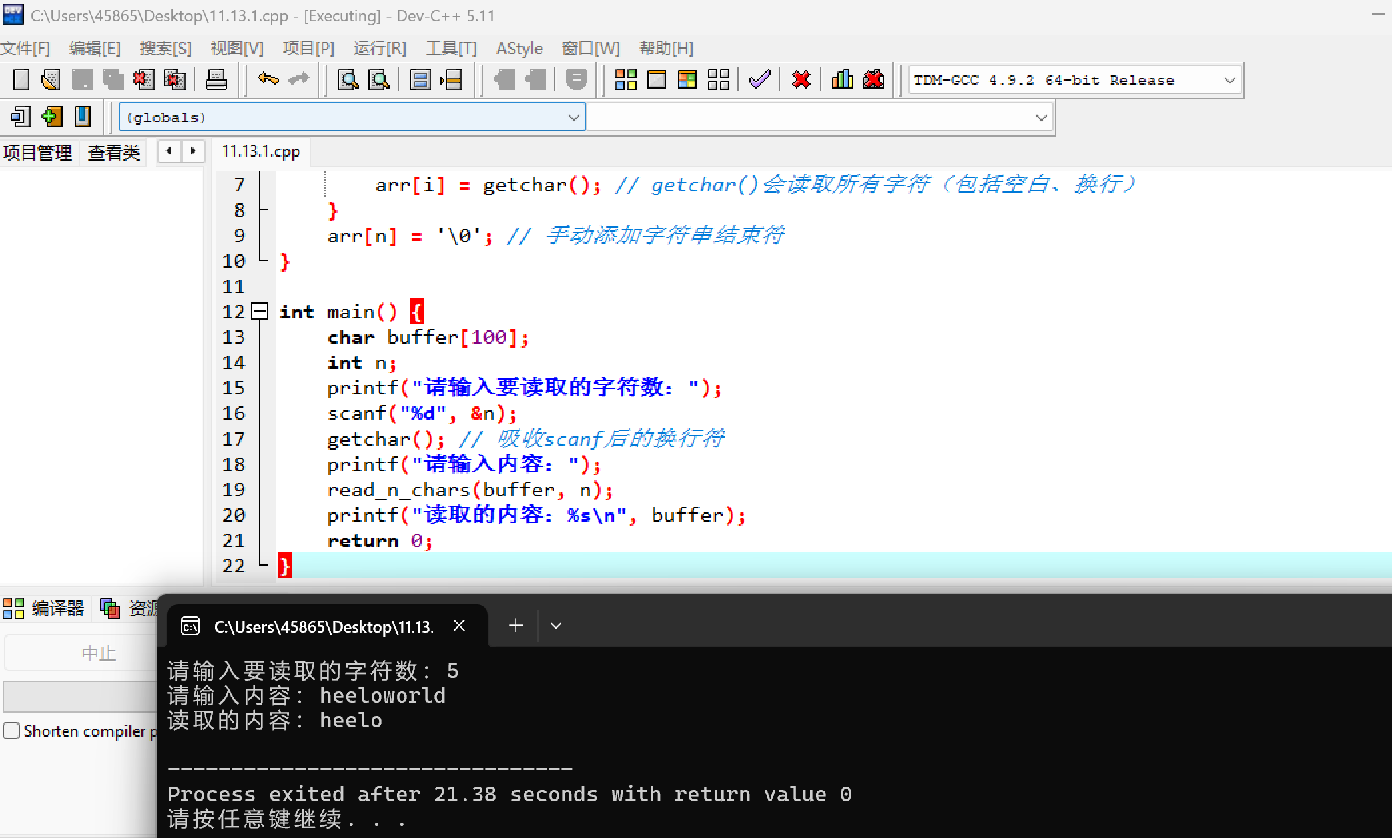Click the Profile Analysis bar chart icon
The width and height of the screenshot is (1392, 838).
click(x=842, y=80)
